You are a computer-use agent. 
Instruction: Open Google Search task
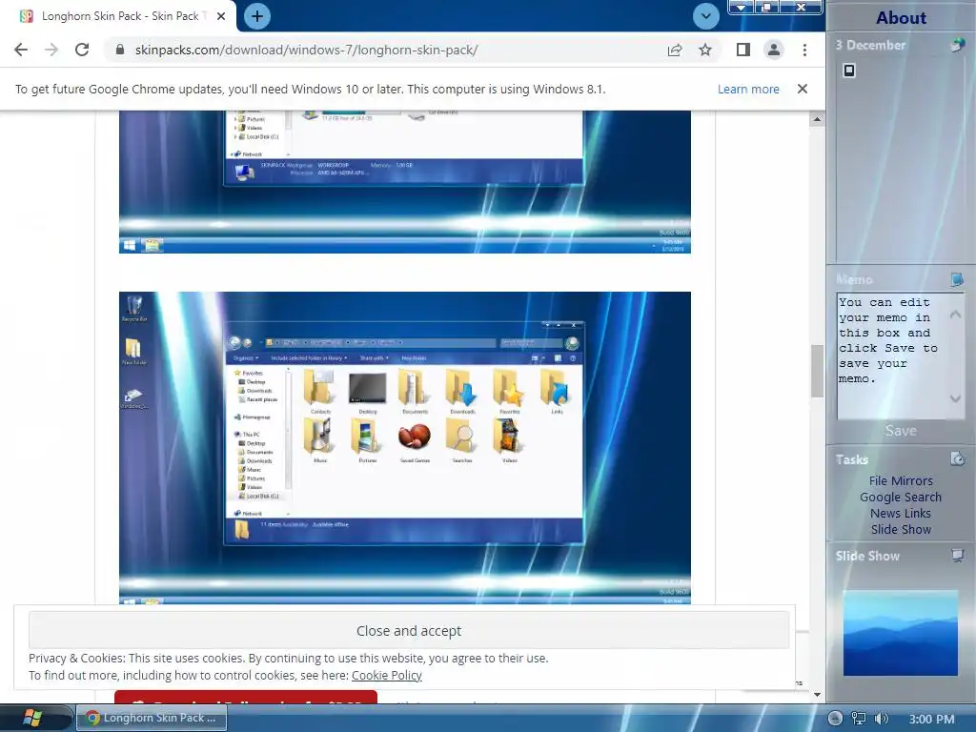point(901,497)
